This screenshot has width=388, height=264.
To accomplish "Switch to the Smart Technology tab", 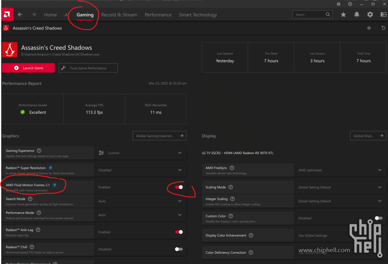I will point(198,15).
